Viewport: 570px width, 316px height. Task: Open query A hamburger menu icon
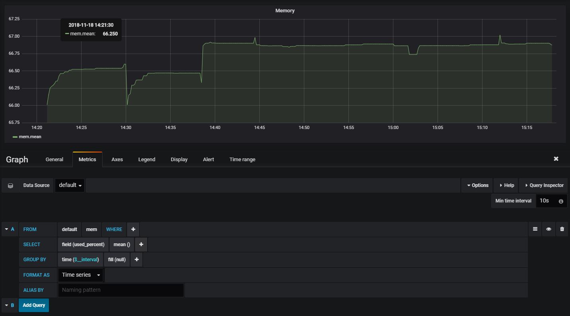click(x=535, y=229)
